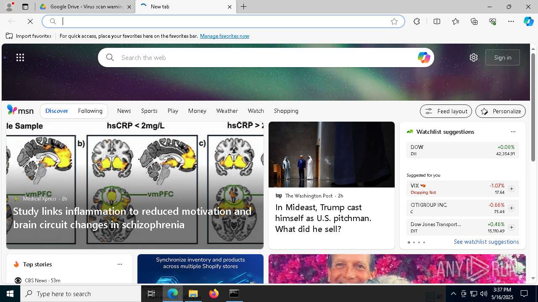The height and width of the screenshot is (302, 538).
Task: Open a new tab with plus button
Action: coord(243,7)
